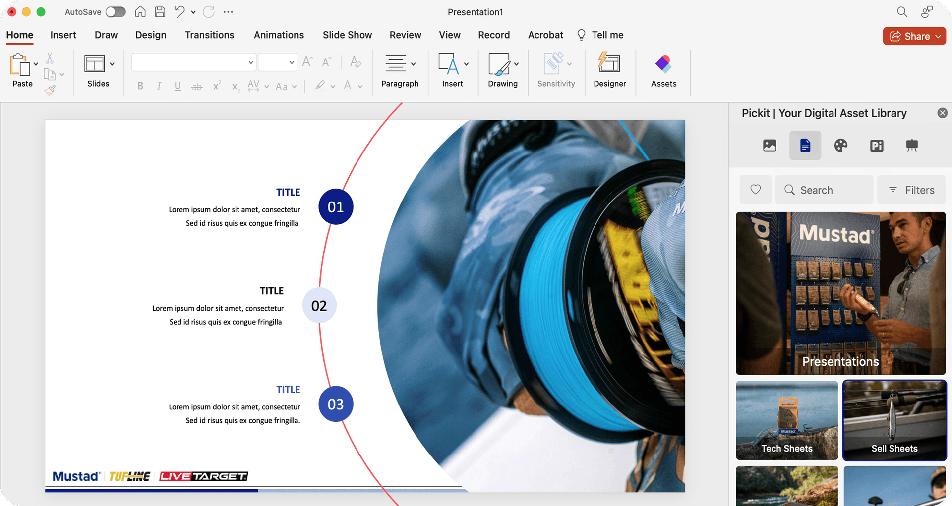The height and width of the screenshot is (506, 952).
Task: Switch to the Animations tab
Action: 279,35
